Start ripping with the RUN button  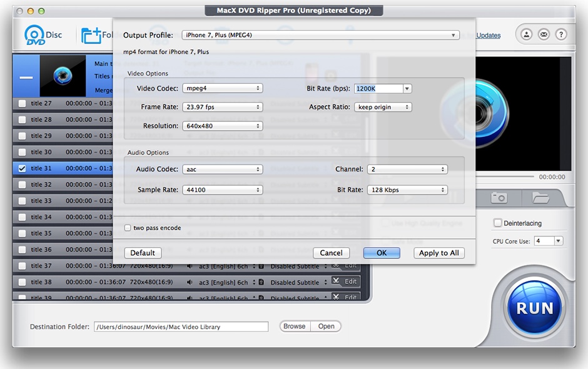(x=535, y=308)
